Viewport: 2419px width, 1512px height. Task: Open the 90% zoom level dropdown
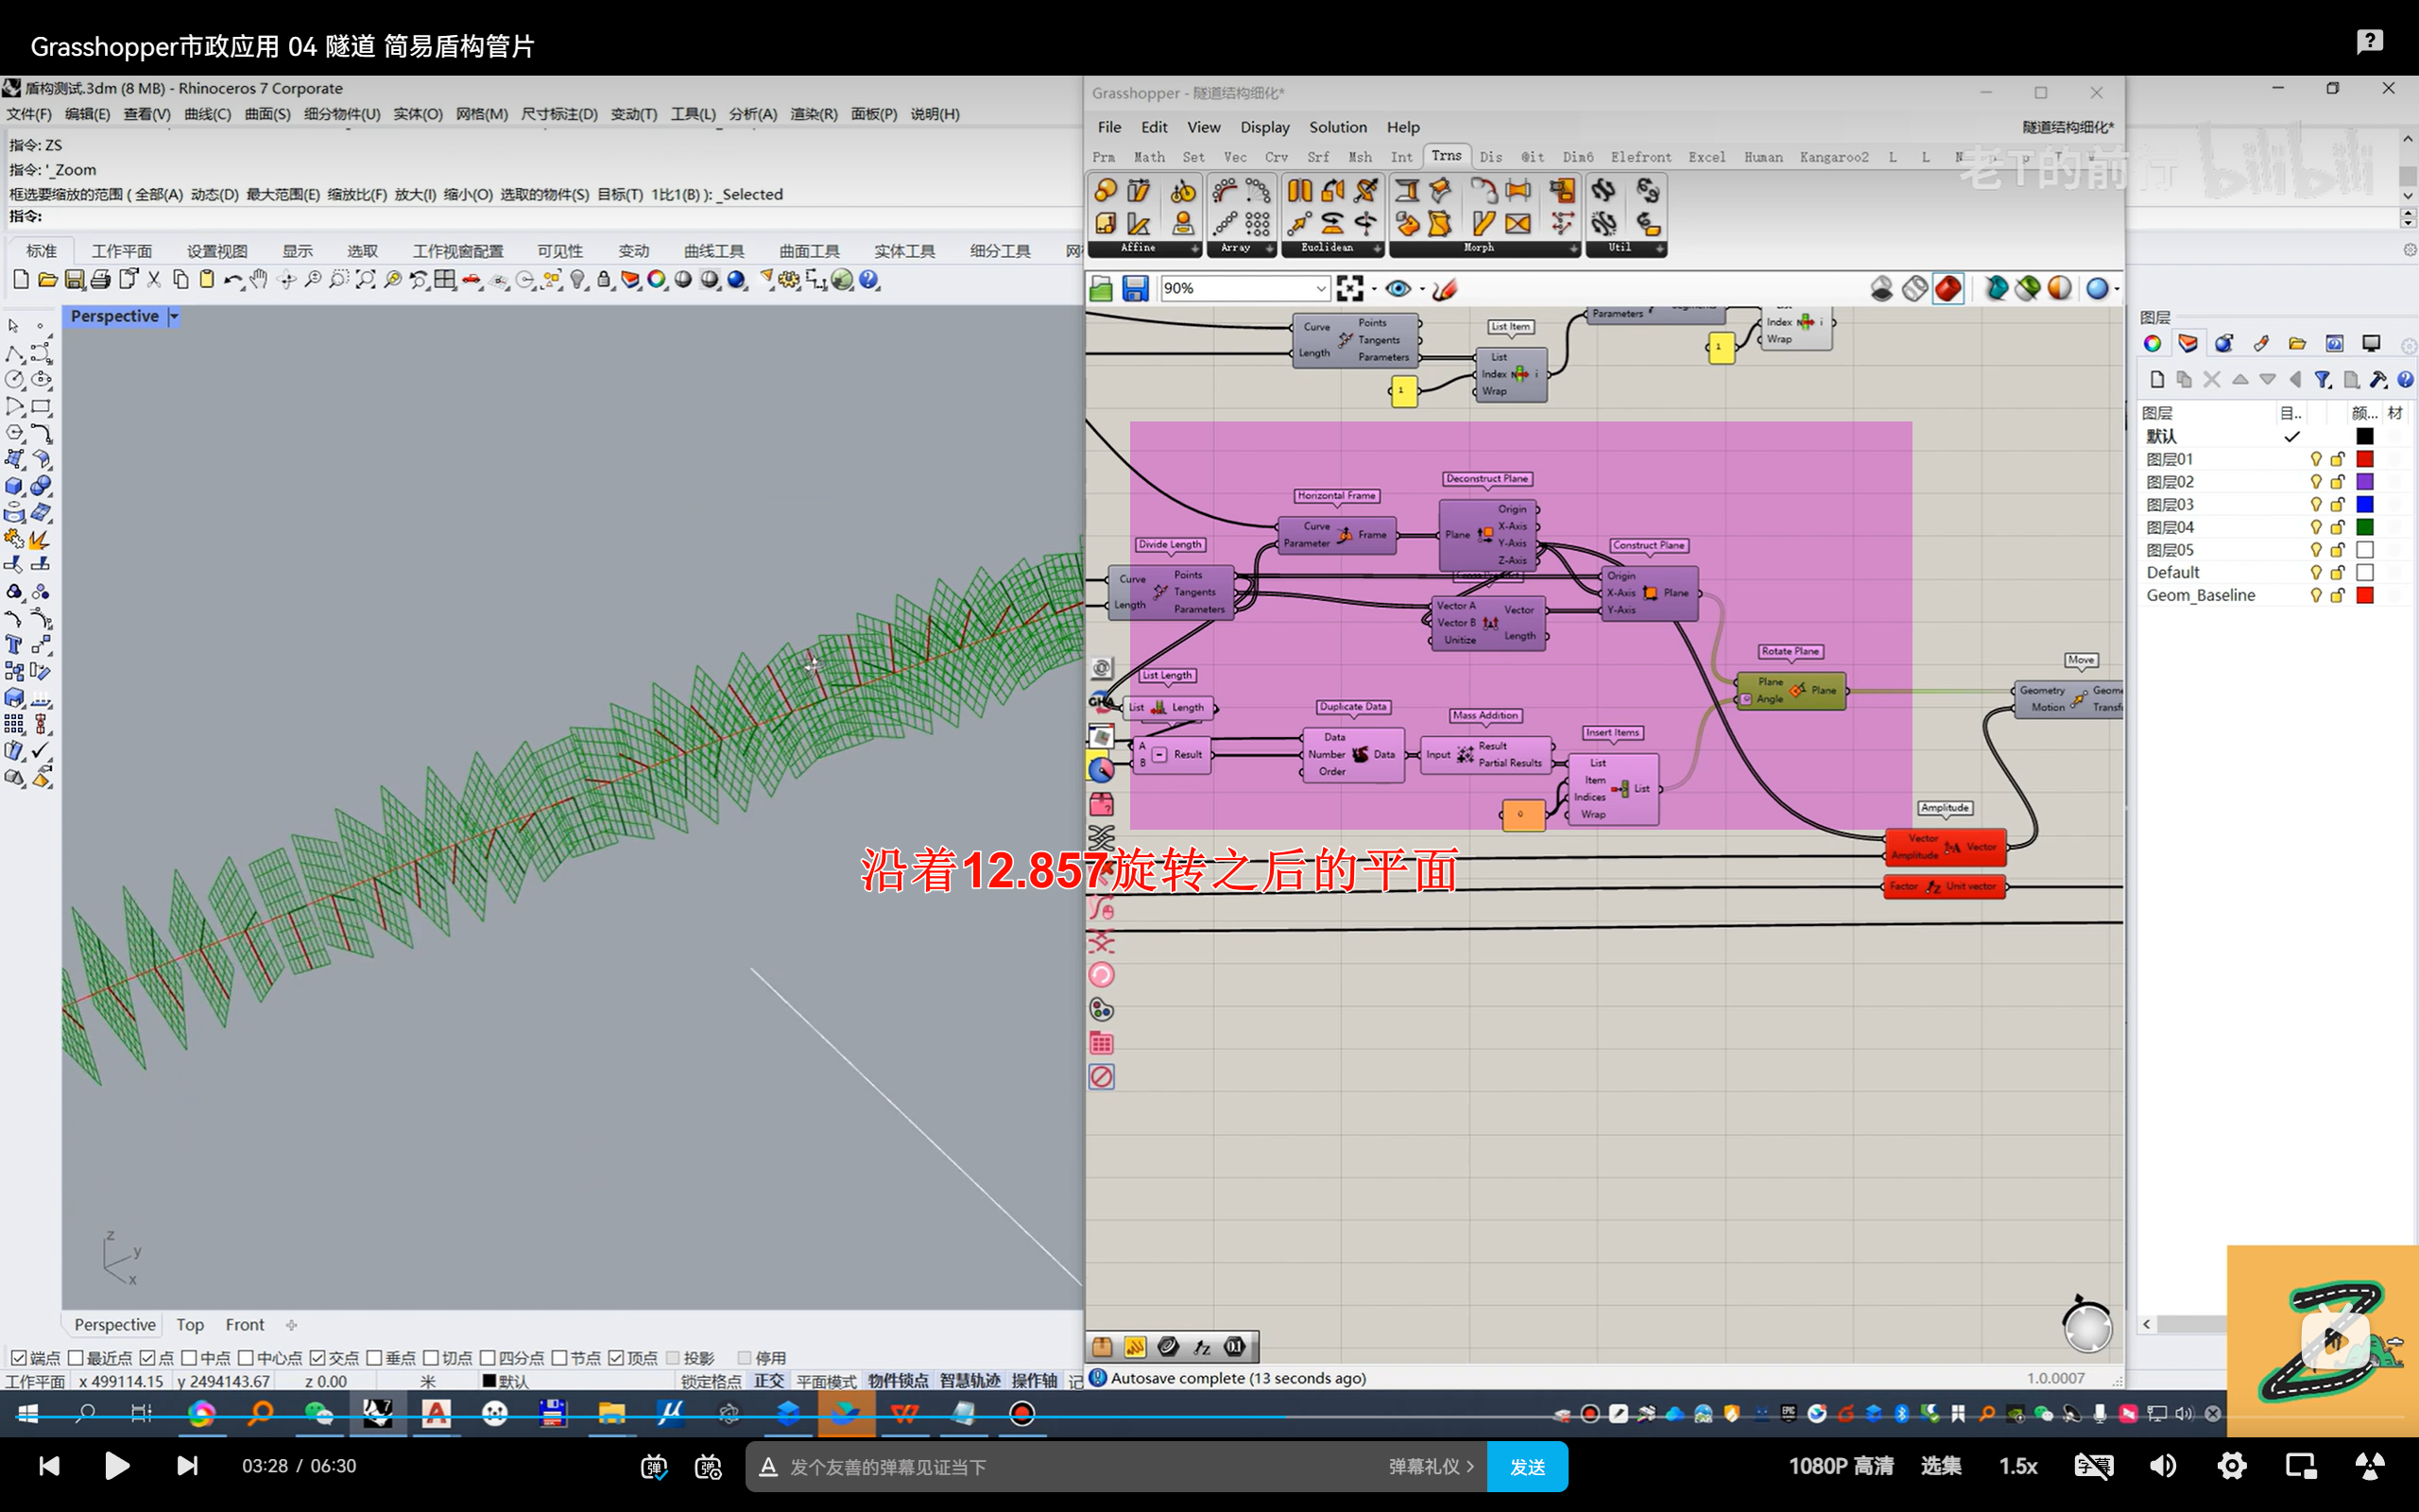[x=1320, y=289]
